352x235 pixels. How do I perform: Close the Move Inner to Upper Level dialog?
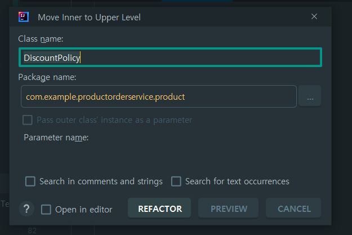[x=314, y=16]
